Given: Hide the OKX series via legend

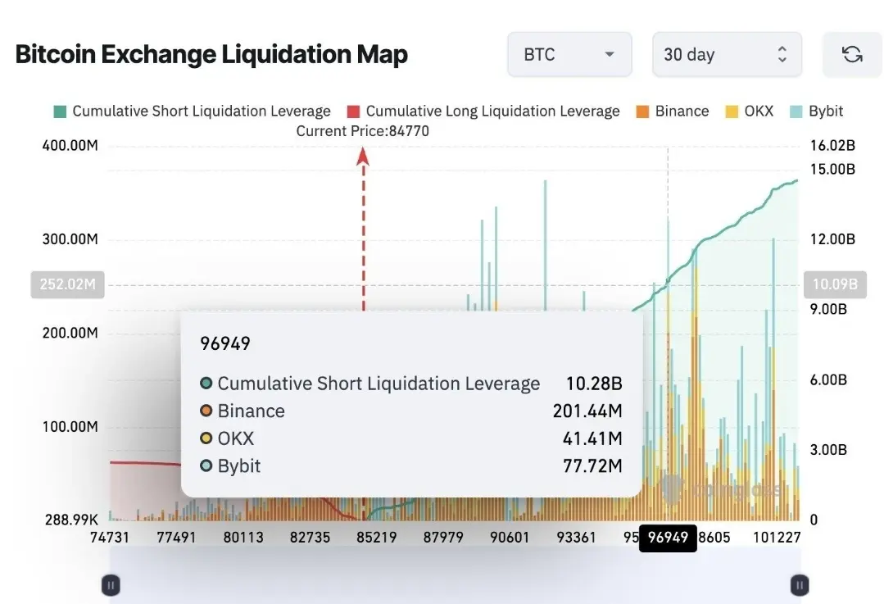Looking at the screenshot, I should pos(750,111).
